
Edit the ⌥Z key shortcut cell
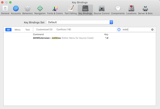pyautogui.click(x=107, y=38)
